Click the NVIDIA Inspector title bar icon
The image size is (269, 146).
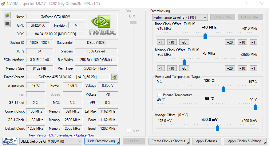point(3,4)
